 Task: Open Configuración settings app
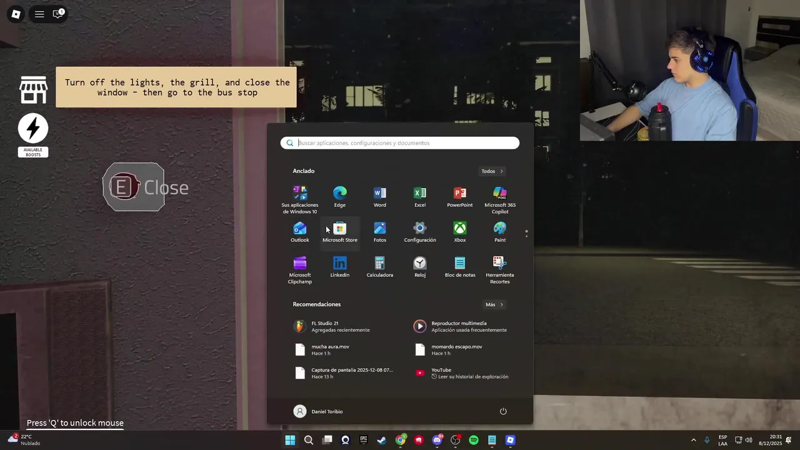(420, 232)
